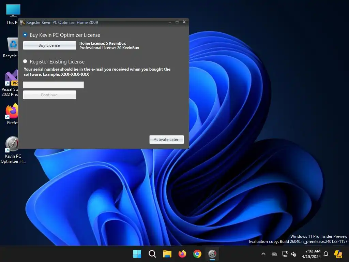Image resolution: width=349 pixels, height=262 pixels.
Task: Click the Home License price text
Action: tap(103, 43)
